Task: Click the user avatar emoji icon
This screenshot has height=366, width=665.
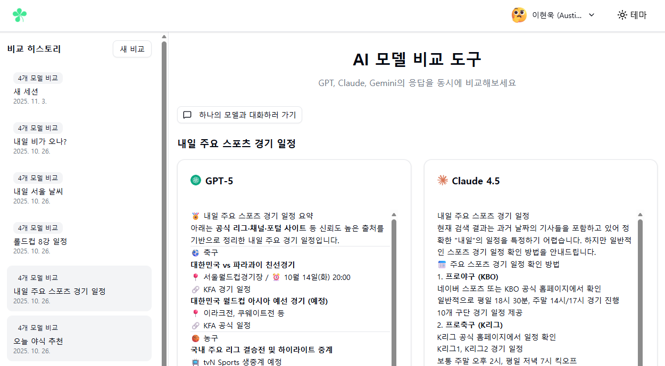Action: tap(519, 15)
